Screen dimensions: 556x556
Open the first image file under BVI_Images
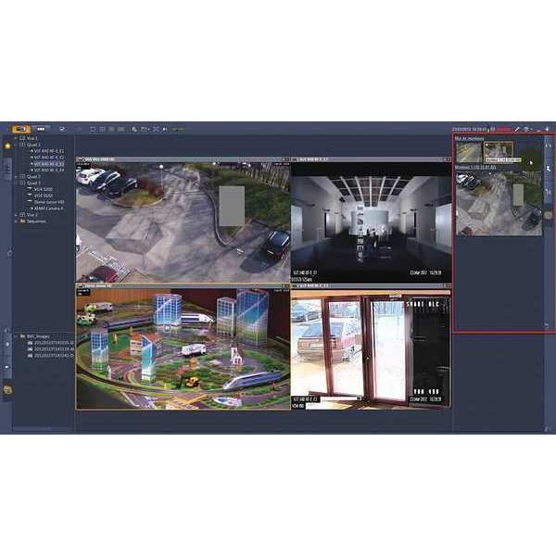[51, 342]
